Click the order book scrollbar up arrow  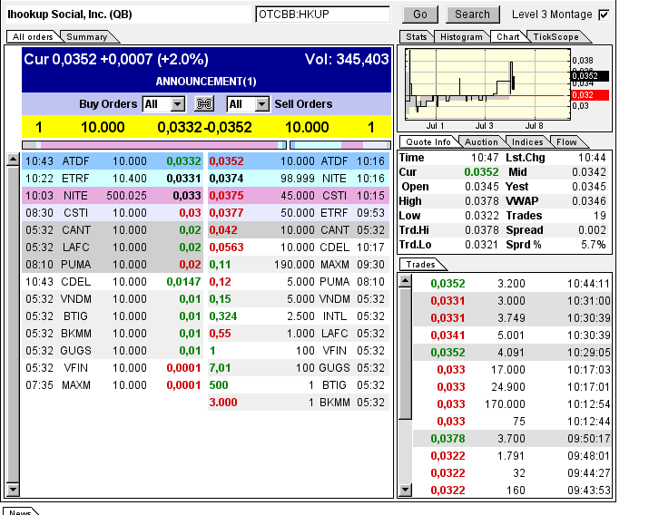coord(13,160)
